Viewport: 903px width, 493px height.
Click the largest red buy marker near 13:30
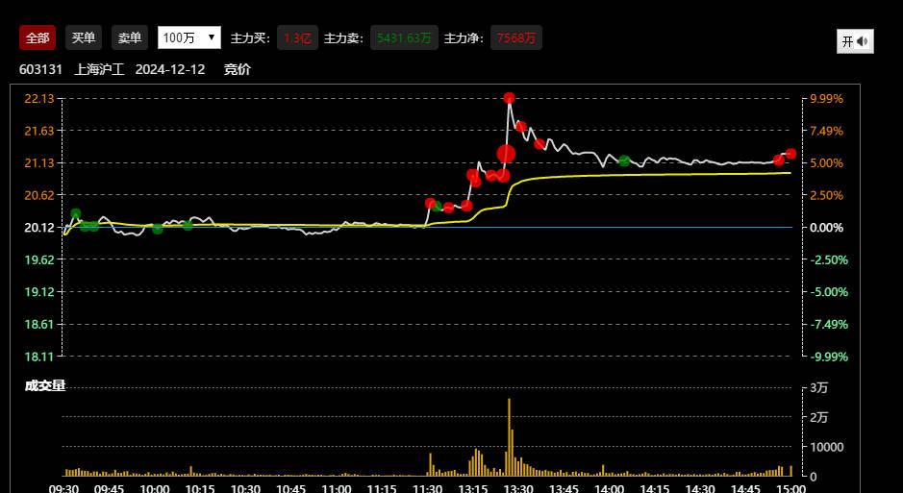click(x=506, y=154)
